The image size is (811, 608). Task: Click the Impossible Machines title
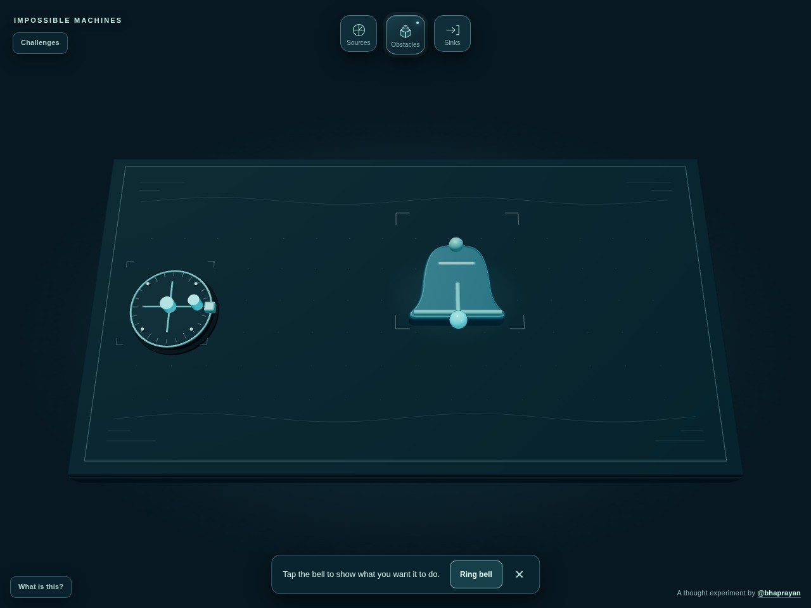pos(68,20)
